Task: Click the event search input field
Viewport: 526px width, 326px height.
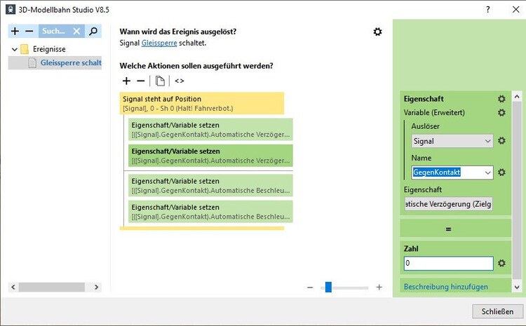Action: click(x=55, y=31)
